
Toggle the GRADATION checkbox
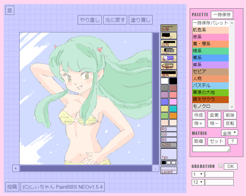(x=220, y=166)
